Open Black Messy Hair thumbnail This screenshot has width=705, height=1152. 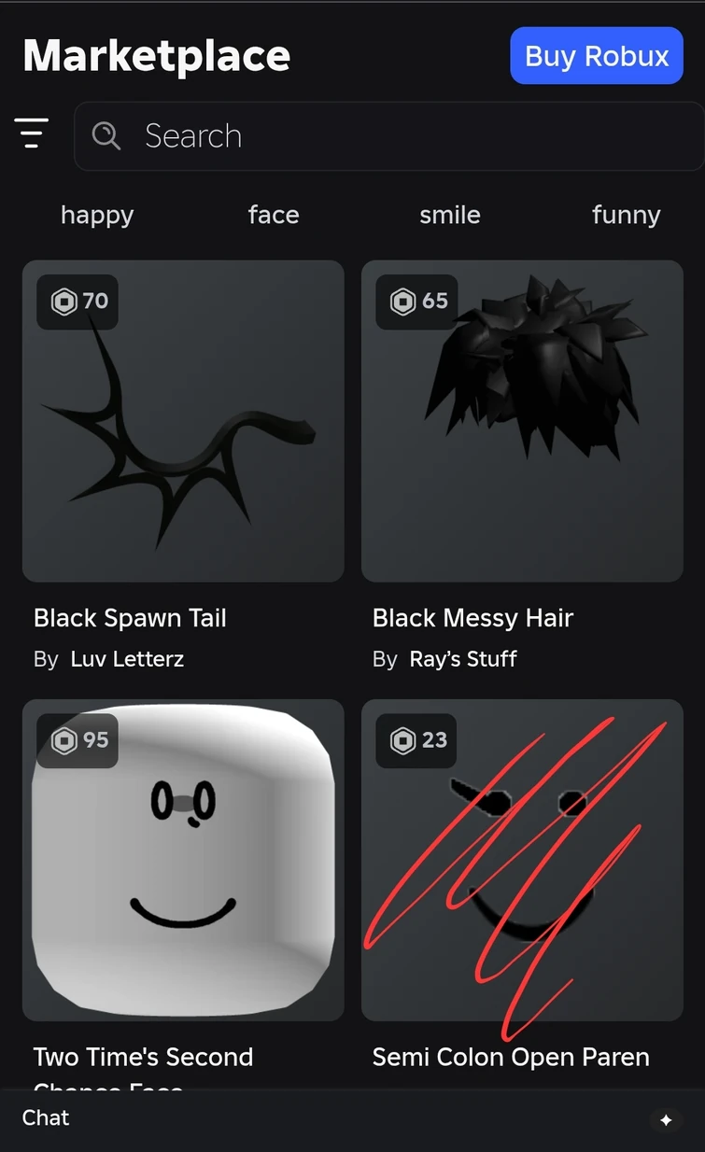click(x=522, y=421)
